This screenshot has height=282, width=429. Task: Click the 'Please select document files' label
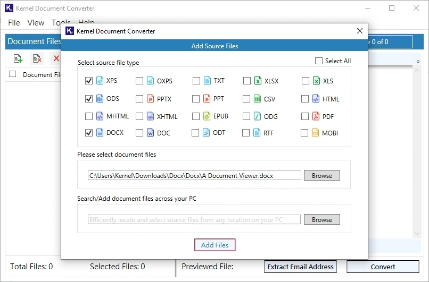(x=117, y=155)
